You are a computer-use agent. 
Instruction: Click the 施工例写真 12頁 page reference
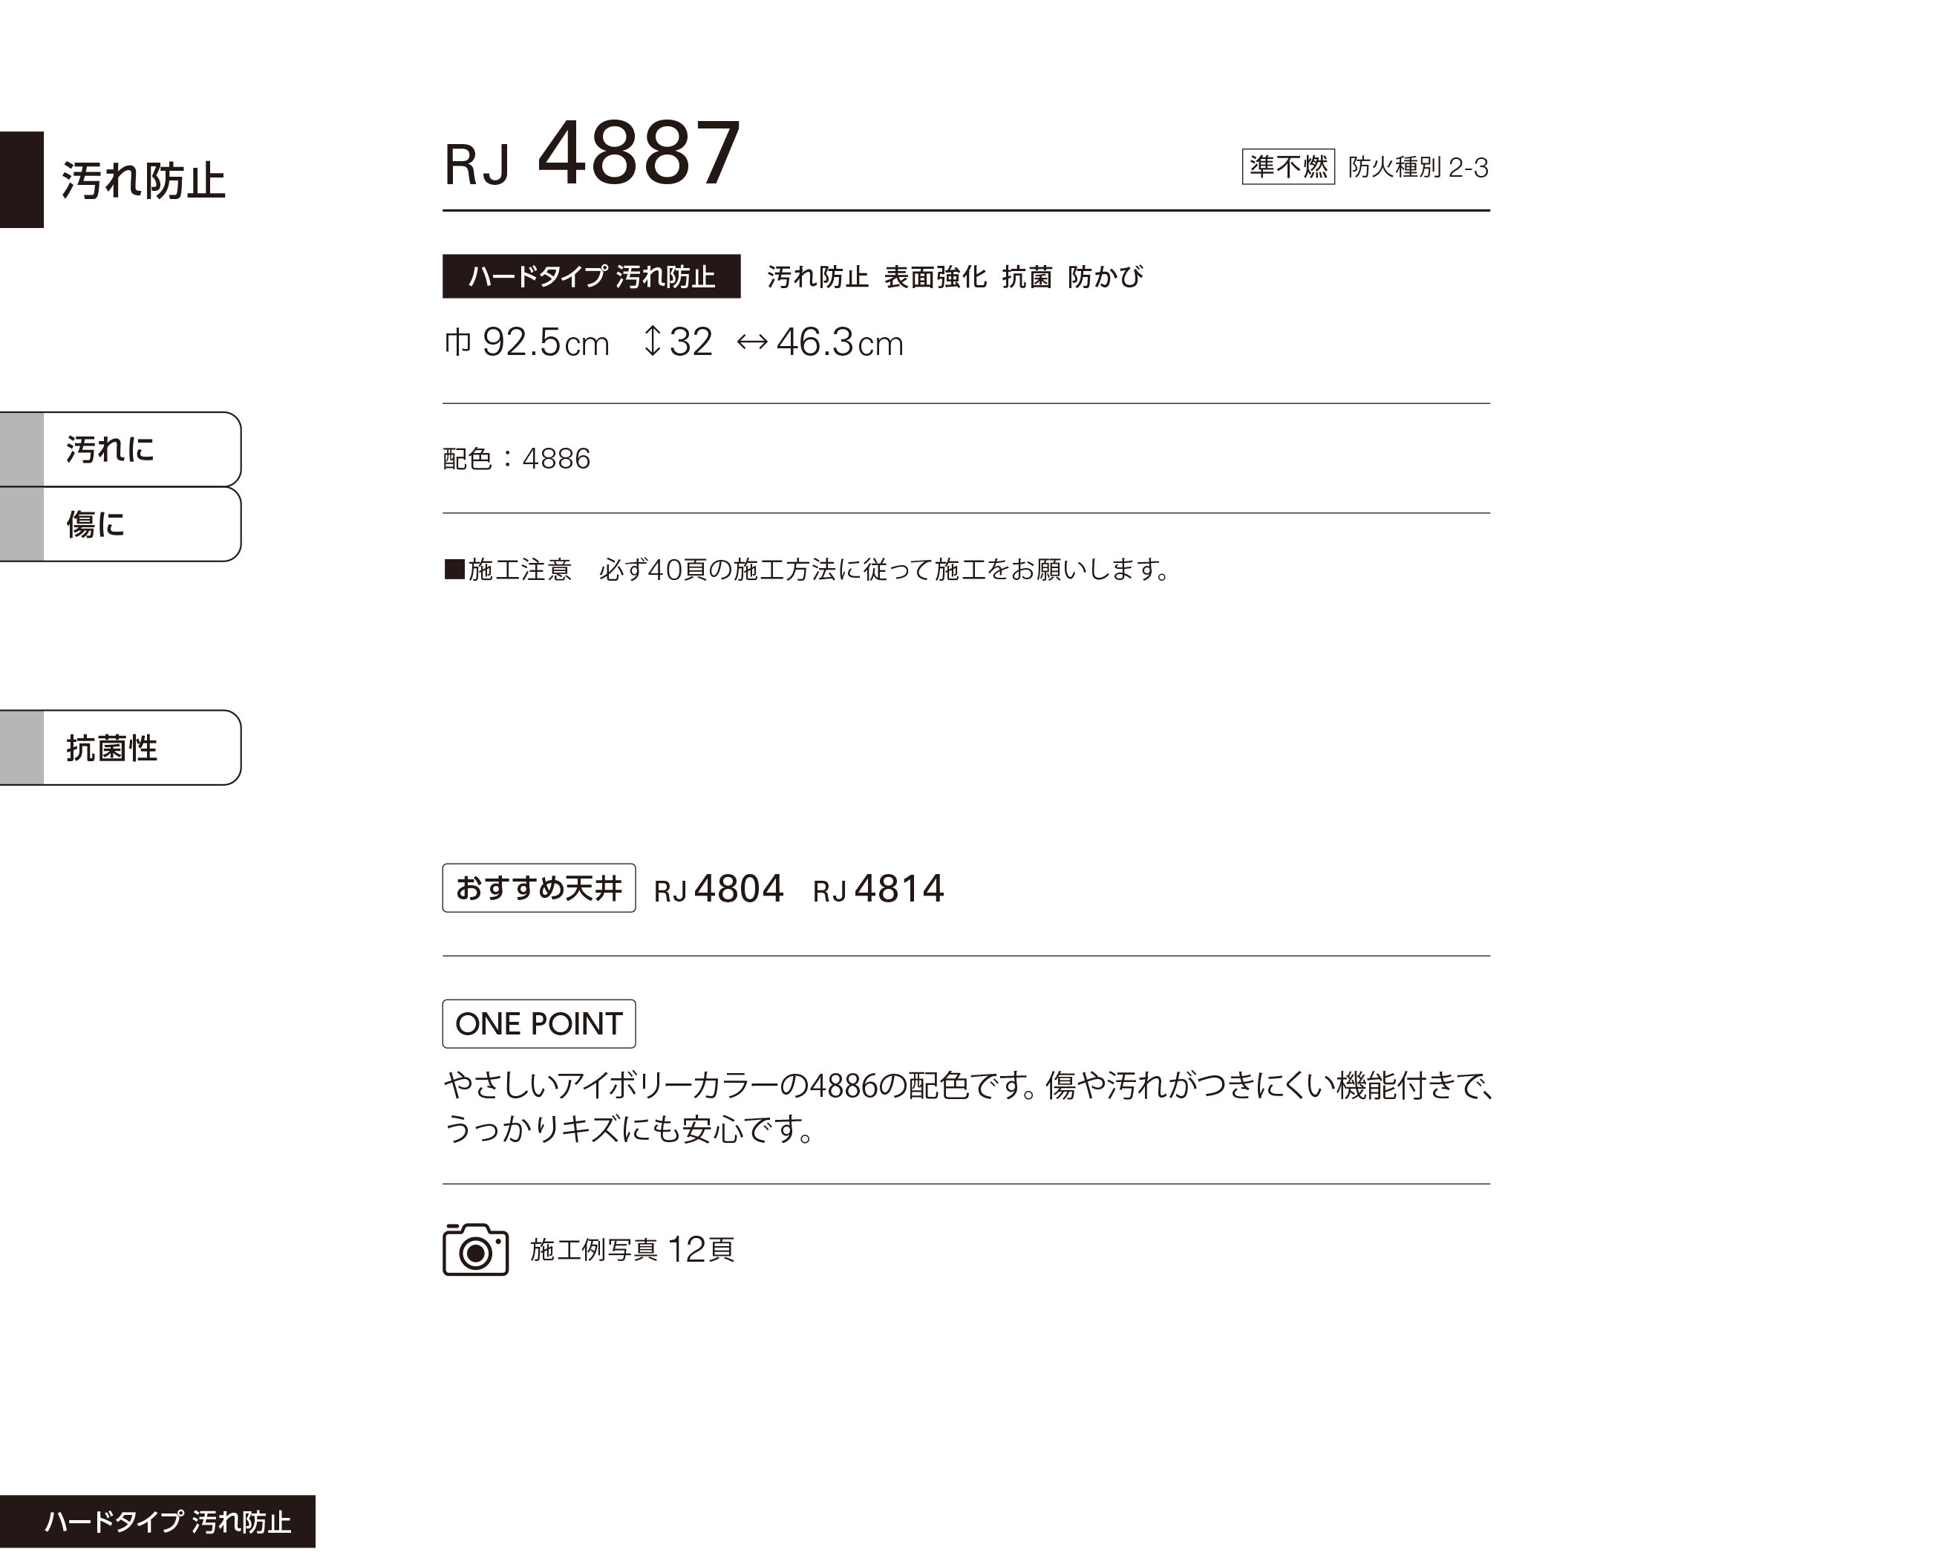click(x=632, y=1250)
